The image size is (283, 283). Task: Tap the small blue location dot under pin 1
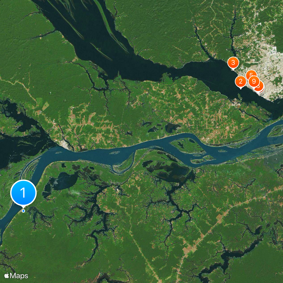23,211
